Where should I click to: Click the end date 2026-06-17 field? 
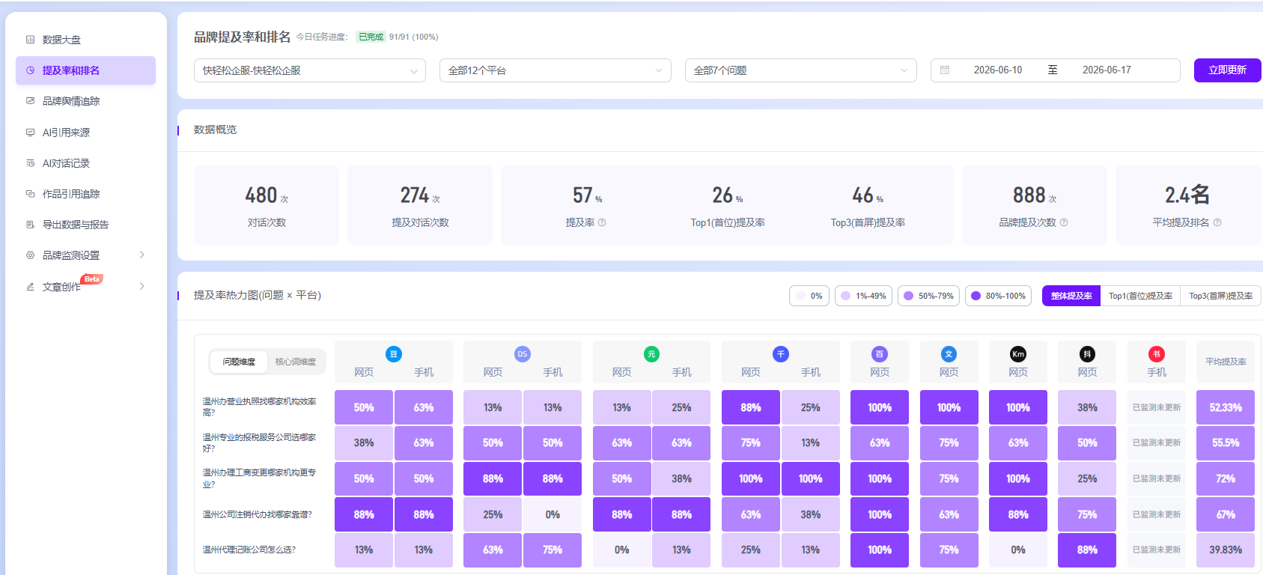[1107, 70]
